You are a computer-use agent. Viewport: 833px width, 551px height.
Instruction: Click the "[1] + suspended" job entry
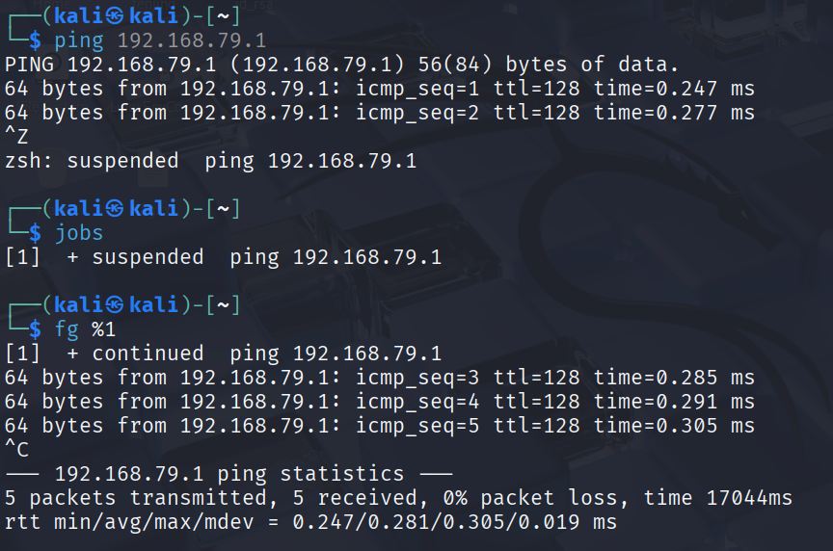104,257
